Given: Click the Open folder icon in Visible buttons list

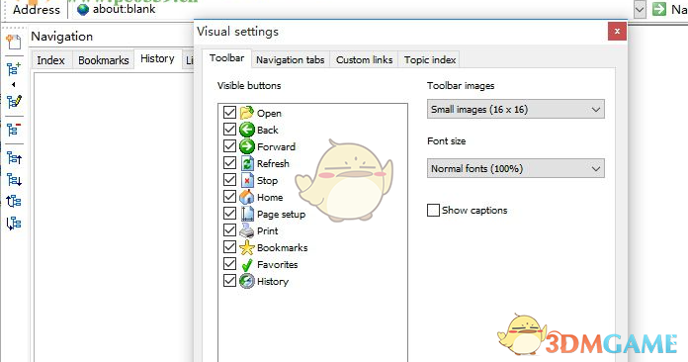Looking at the screenshot, I should click(x=246, y=113).
